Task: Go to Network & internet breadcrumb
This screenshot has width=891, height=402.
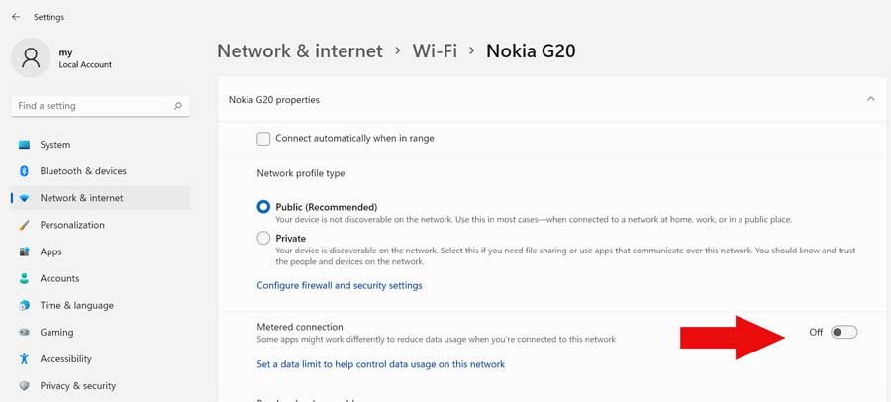Action: 300,51
